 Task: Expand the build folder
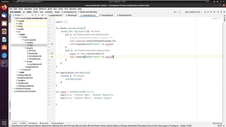click(14, 26)
